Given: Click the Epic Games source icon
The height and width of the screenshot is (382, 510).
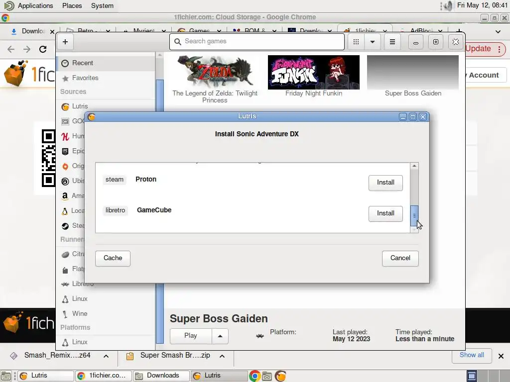Looking at the screenshot, I should [65, 151].
